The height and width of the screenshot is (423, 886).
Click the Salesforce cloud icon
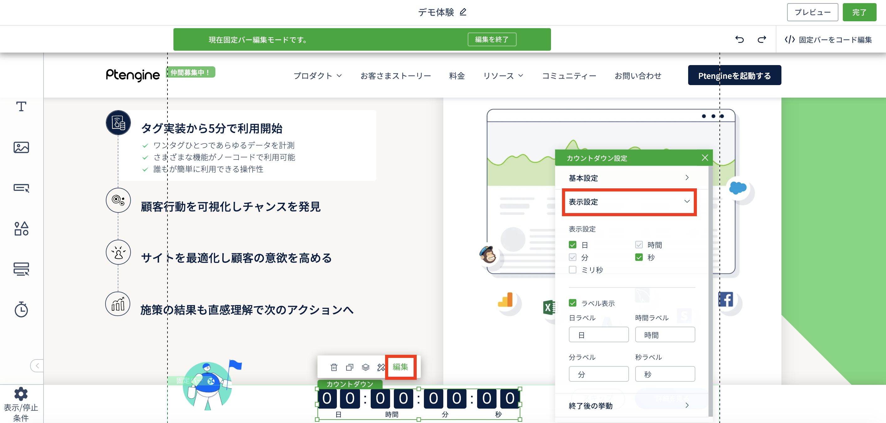(x=738, y=188)
